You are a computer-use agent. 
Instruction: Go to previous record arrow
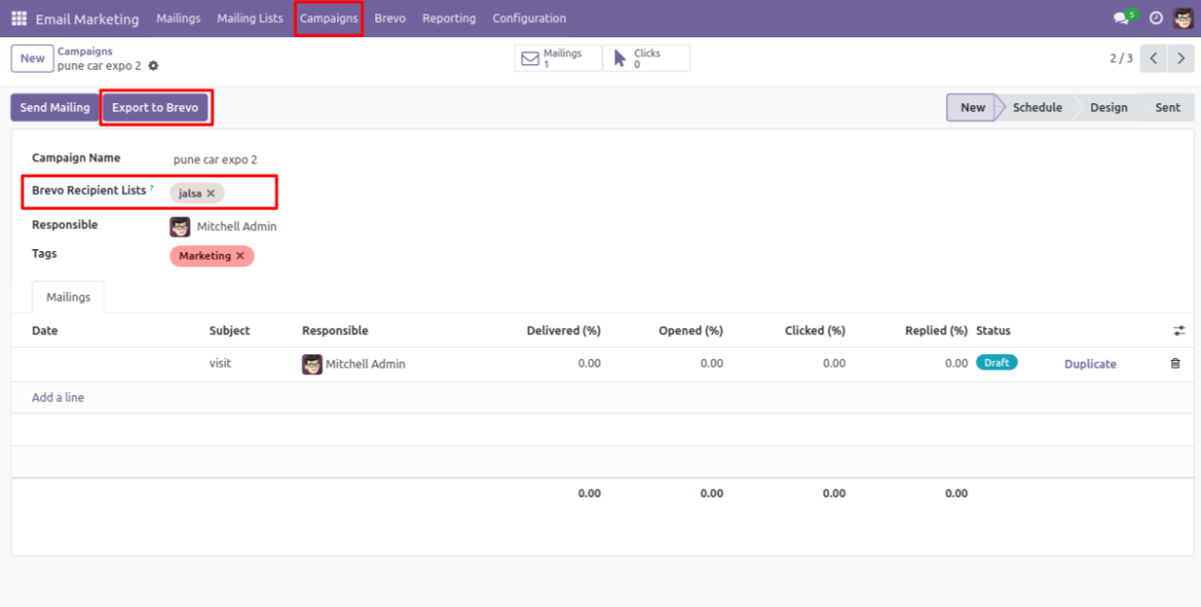(x=1153, y=58)
